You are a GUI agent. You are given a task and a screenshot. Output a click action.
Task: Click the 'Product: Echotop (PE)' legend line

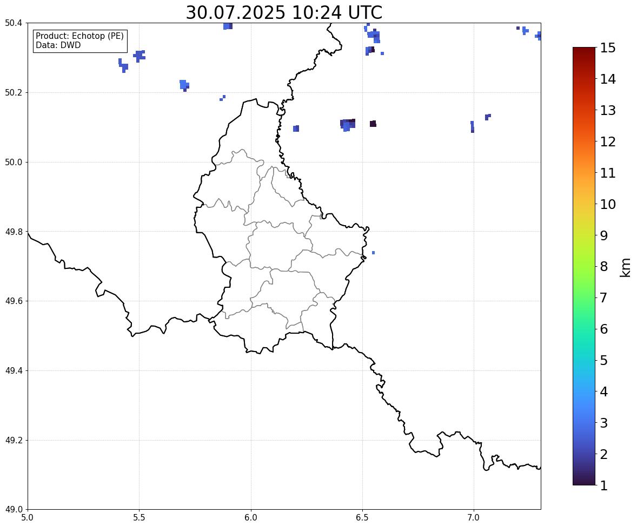(79, 36)
